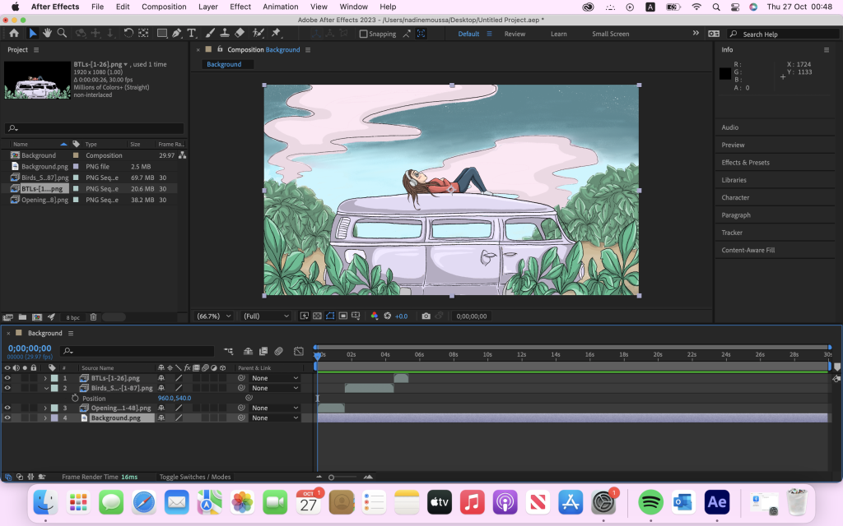Open the Effect menu
Screen dimensions: 843x526
pyautogui.click(x=240, y=7)
